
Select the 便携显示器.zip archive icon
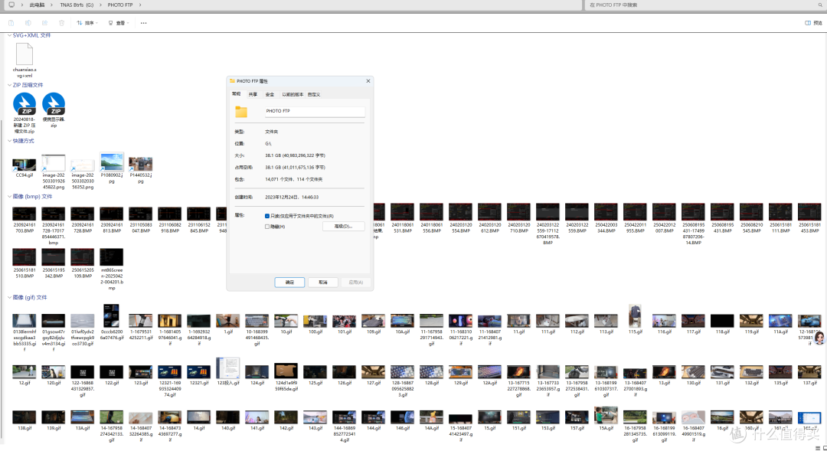point(54,104)
